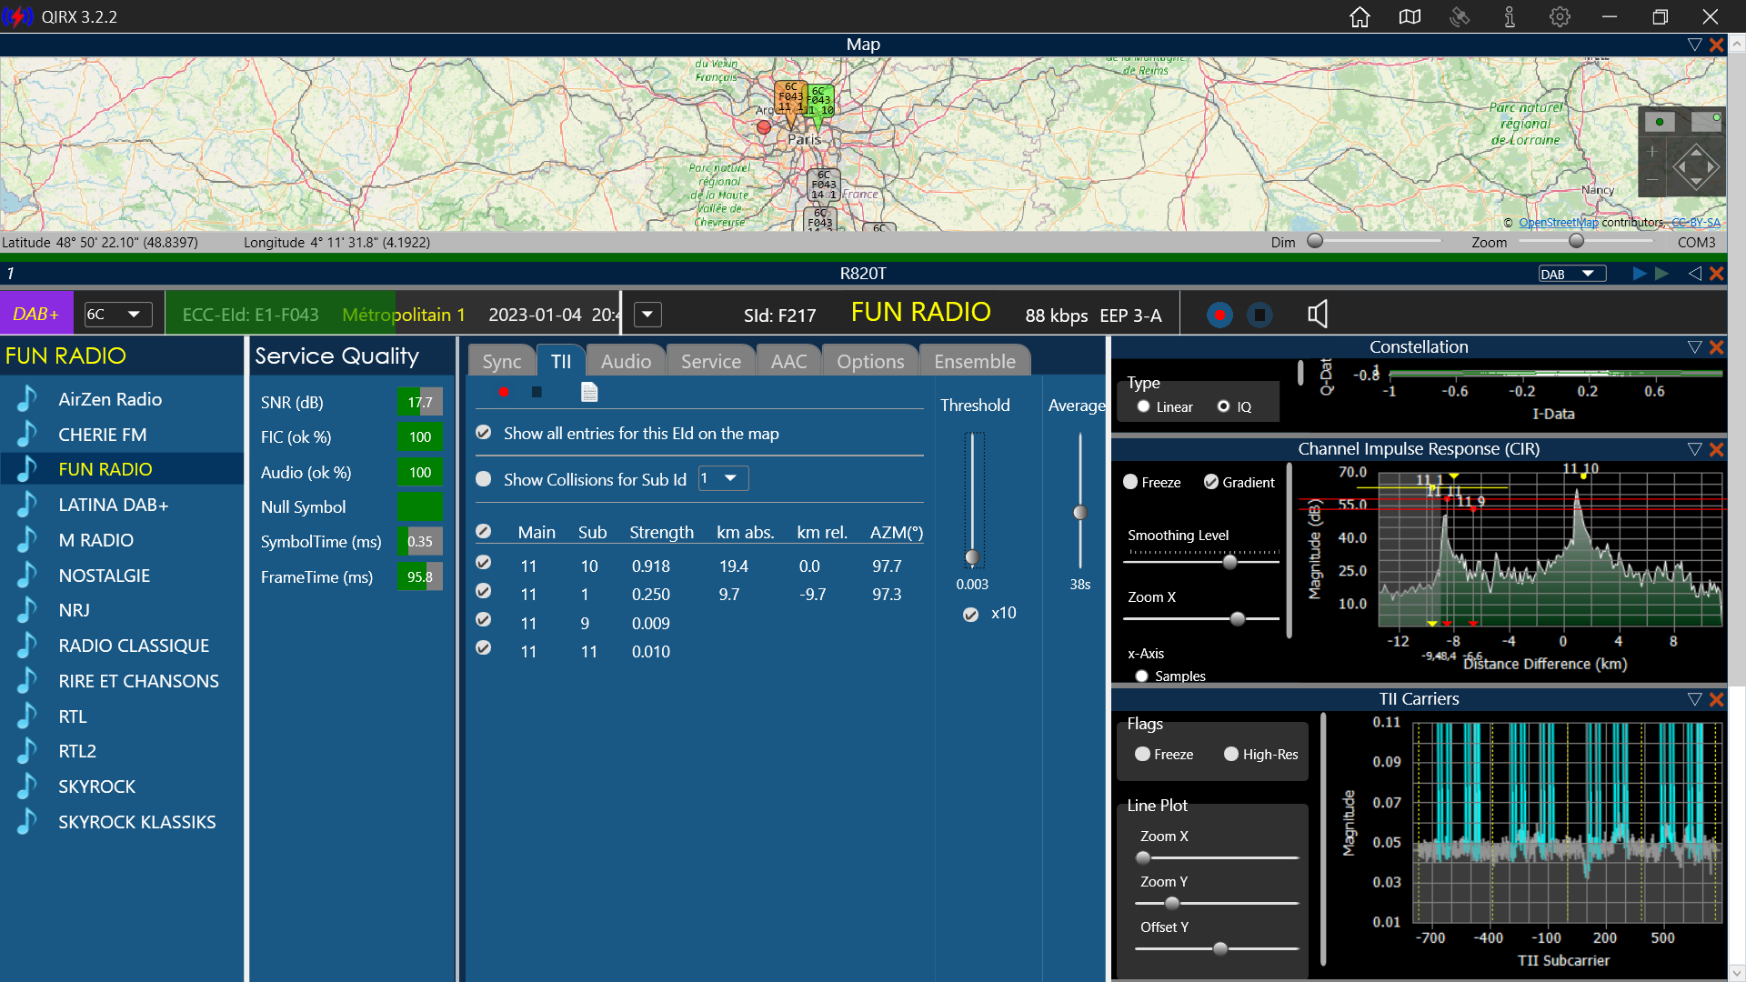
Task: Click the satellite GPS icon in title bar
Action: 1460,17
